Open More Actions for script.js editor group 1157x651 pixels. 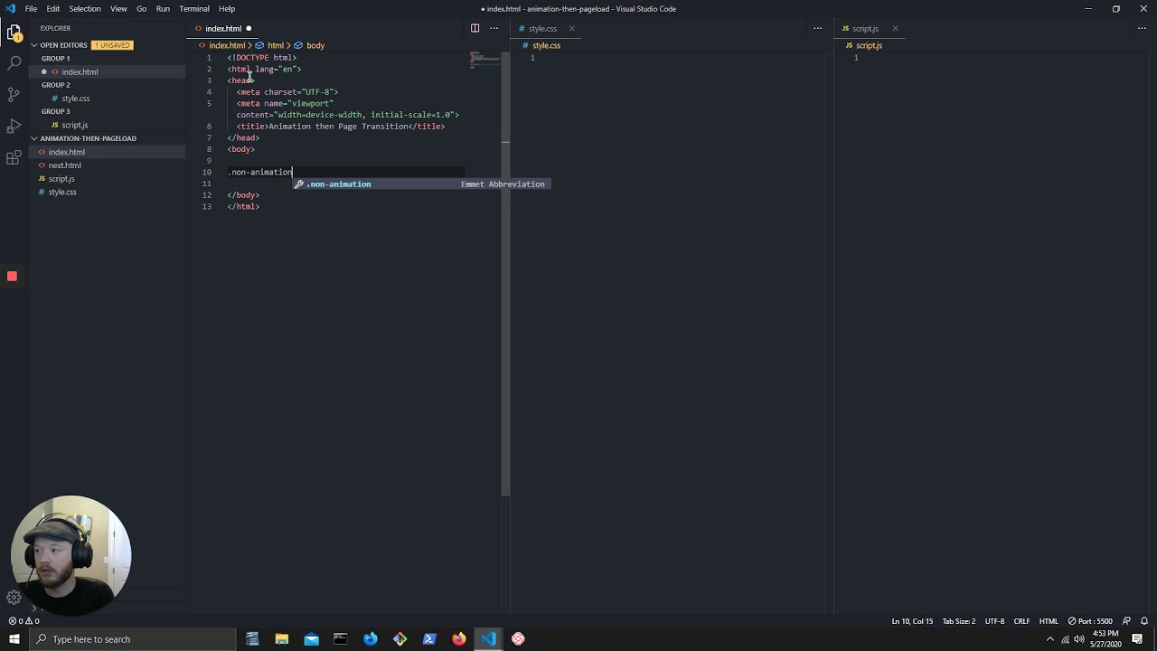click(x=1142, y=28)
